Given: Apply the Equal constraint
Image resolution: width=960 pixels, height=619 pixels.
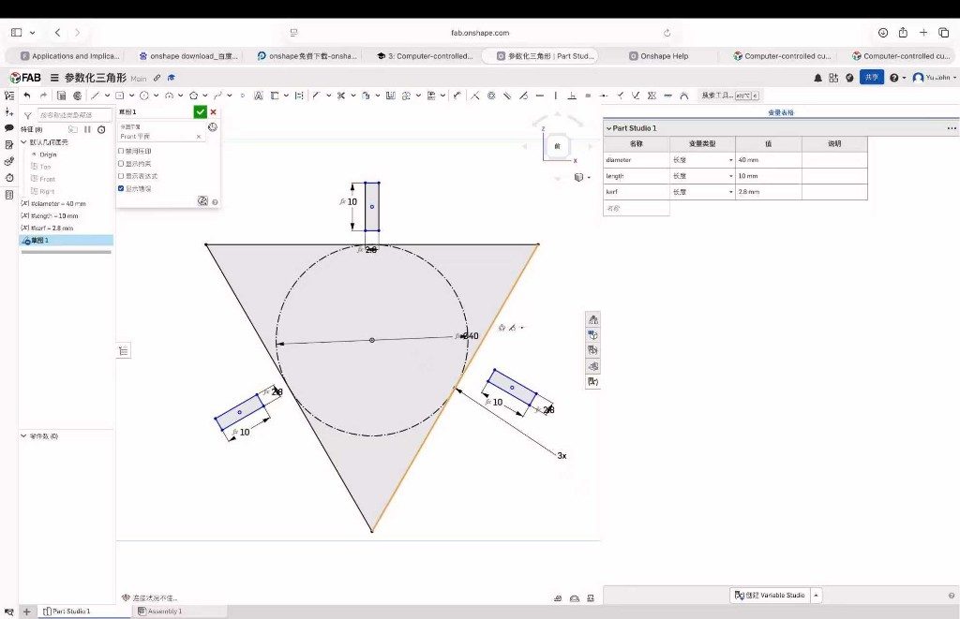Looking at the screenshot, I should (x=588, y=96).
